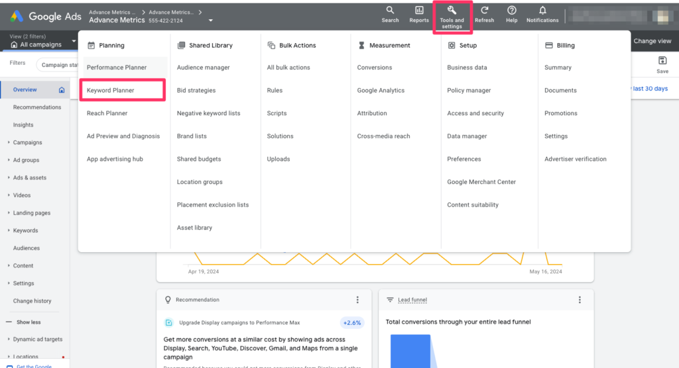This screenshot has width=679, height=368.
Task: Click the Campaign status filter chip
Action: tap(58, 65)
